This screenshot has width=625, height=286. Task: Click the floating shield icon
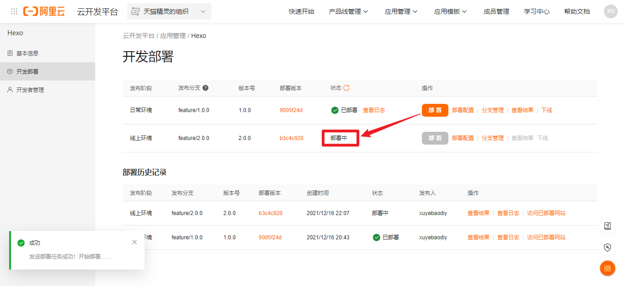pyautogui.click(x=608, y=248)
